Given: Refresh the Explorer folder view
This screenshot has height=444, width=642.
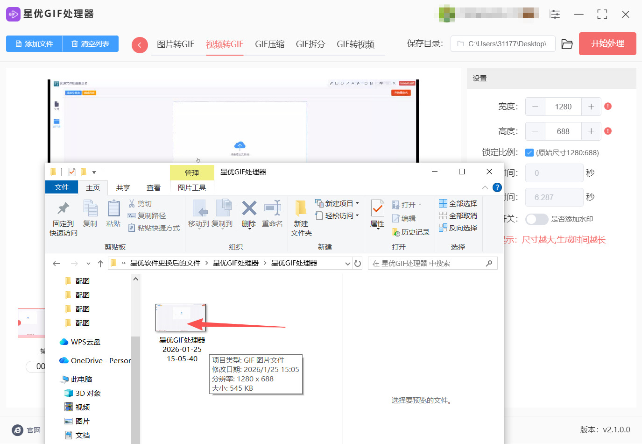Looking at the screenshot, I should (358, 264).
